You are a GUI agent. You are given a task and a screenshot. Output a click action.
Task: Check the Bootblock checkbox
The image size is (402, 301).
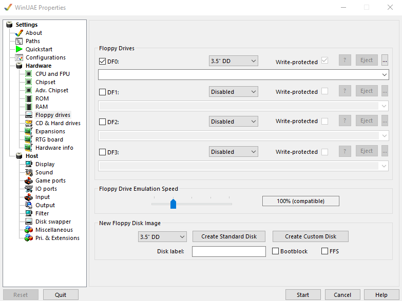pos(275,251)
